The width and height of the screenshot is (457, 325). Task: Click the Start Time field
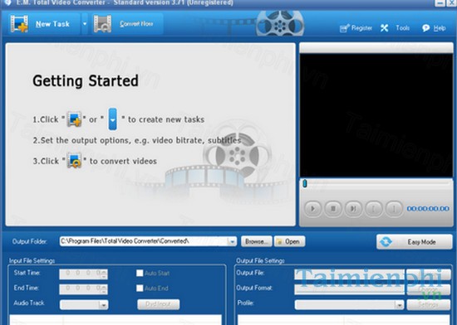[x=83, y=274]
